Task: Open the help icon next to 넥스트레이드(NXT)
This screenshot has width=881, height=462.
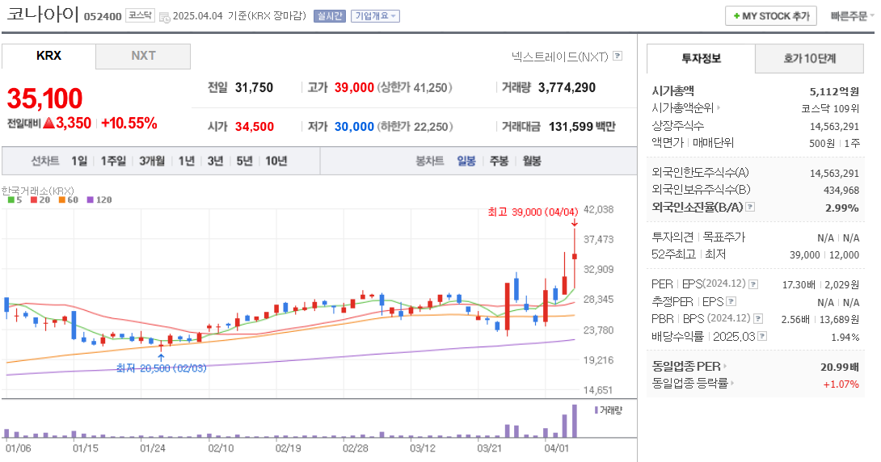Action: coord(618,56)
